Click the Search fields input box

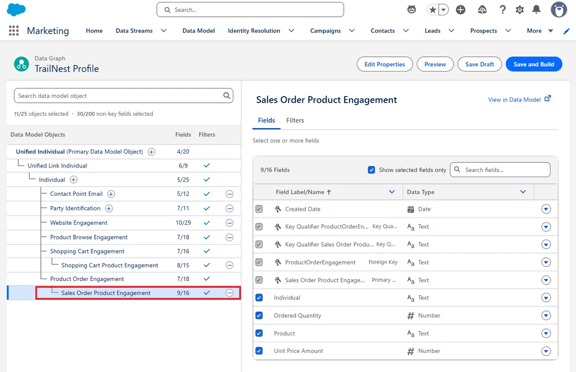tap(500, 170)
